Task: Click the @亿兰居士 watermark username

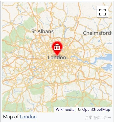Action: click(x=102, y=118)
